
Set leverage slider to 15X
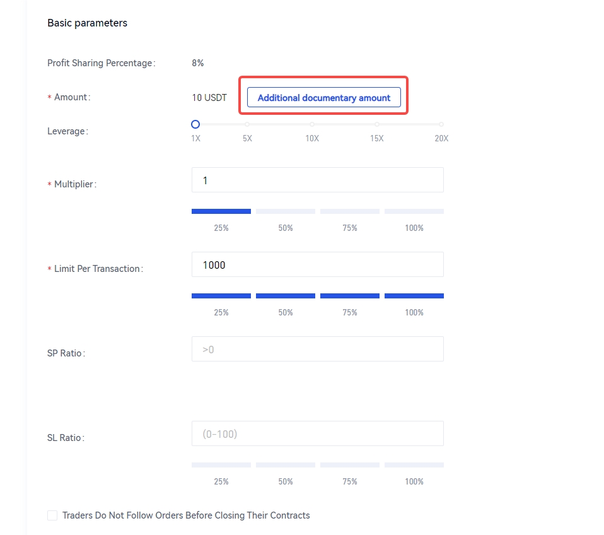tap(376, 124)
